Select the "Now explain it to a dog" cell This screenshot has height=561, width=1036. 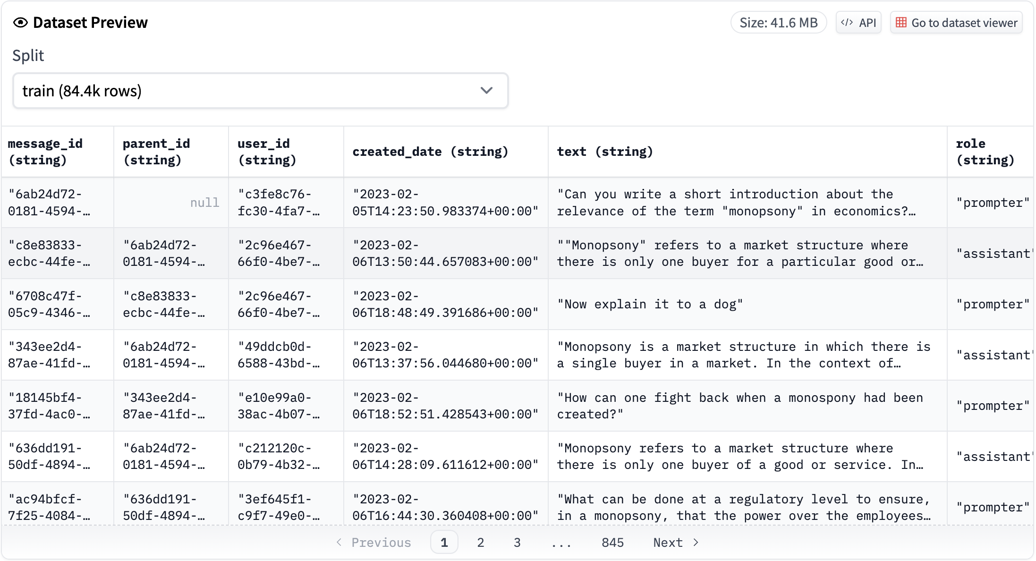click(x=650, y=304)
